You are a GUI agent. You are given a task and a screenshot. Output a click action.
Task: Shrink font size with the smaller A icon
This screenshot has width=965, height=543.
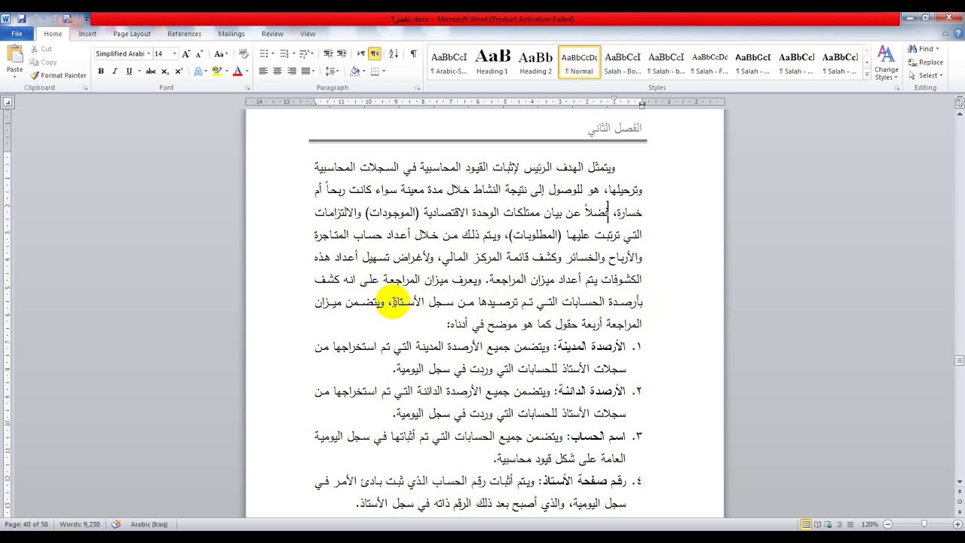198,54
